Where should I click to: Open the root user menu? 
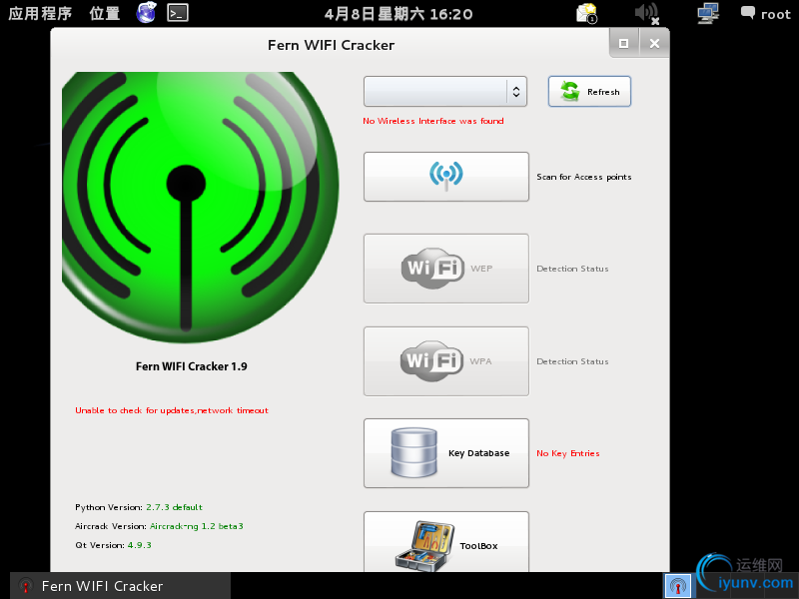pyautogui.click(x=765, y=14)
